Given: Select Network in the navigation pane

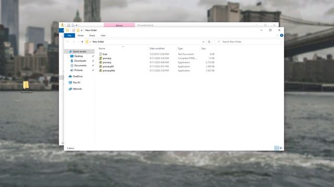Looking at the screenshot, I should pos(77,89).
